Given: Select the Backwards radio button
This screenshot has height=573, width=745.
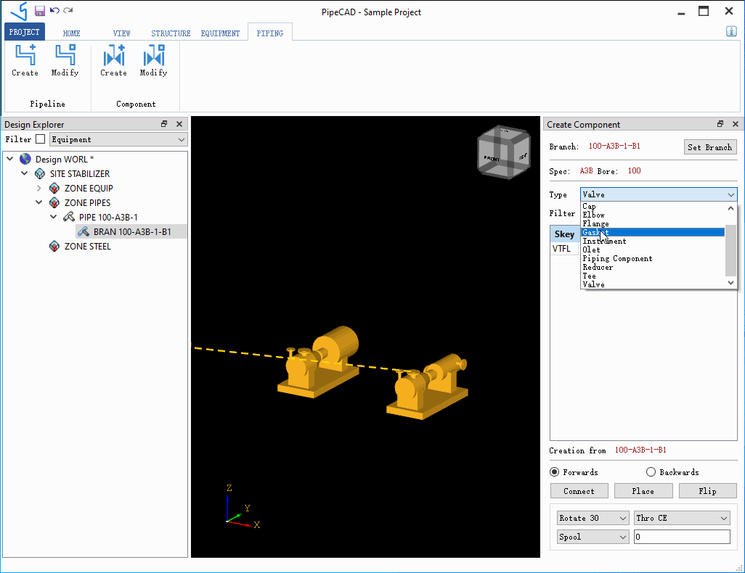Looking at the screenshot, I should (x=651, y=472).
